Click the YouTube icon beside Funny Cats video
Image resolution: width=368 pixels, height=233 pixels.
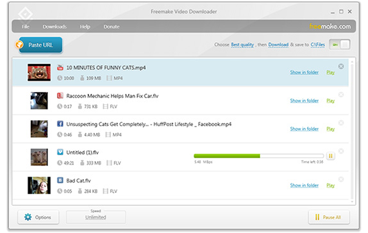click(x=60, y=67)
